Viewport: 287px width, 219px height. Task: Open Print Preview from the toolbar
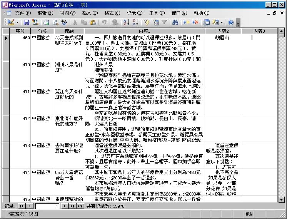coord(55,22)
